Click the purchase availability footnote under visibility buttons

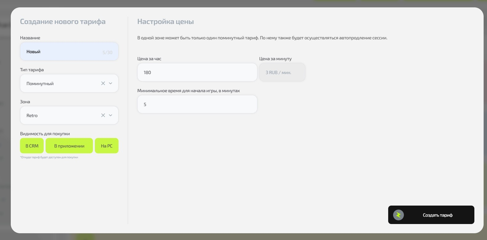pos(49,157)
